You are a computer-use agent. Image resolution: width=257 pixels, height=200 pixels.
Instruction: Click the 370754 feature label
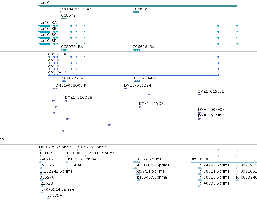[x=55, y=195]
